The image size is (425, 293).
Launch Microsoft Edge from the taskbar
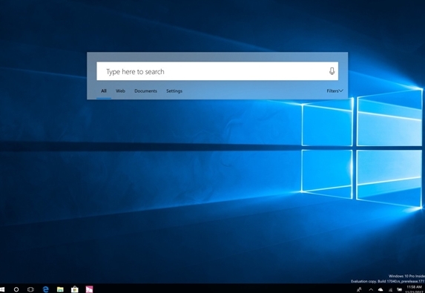tap(46, 289)
